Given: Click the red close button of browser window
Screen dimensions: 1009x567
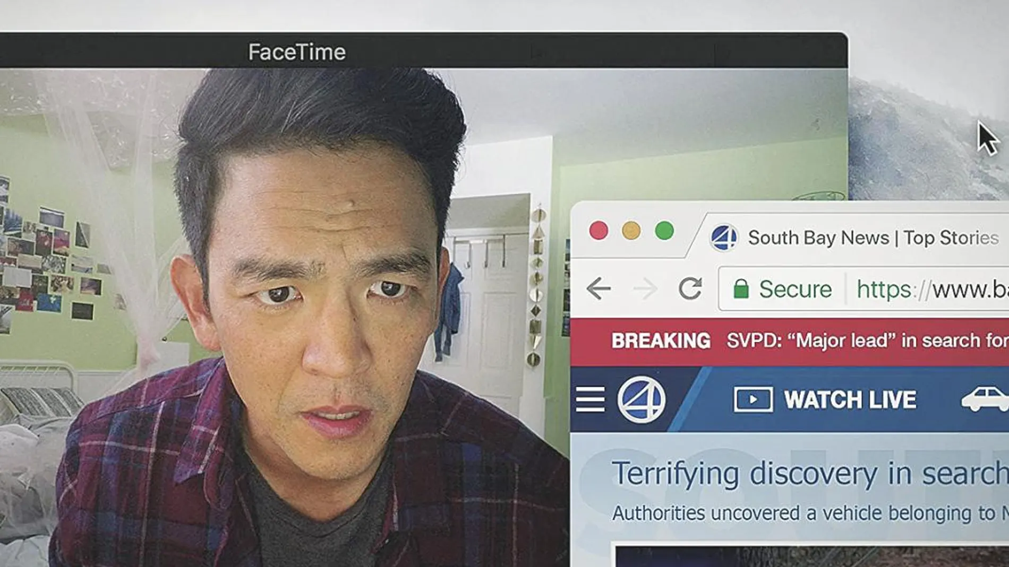Looking at the screenshot, I should pyautogui.click(x=598, y=231).
